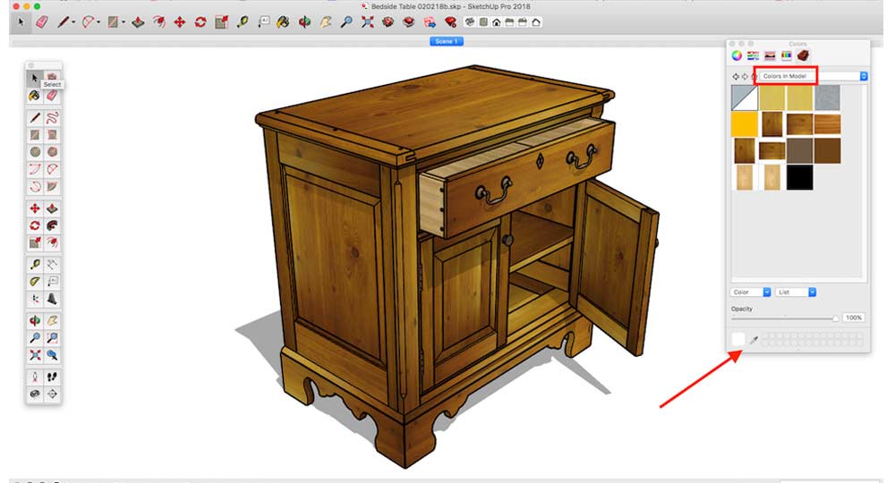Expand the Line tool dropdown arrow

coord(74,21)
